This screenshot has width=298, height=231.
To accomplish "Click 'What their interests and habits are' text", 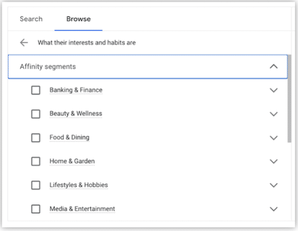I will [x=87, y=42].
